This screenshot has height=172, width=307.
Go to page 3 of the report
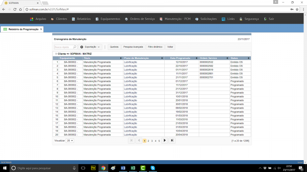[152, 141]
